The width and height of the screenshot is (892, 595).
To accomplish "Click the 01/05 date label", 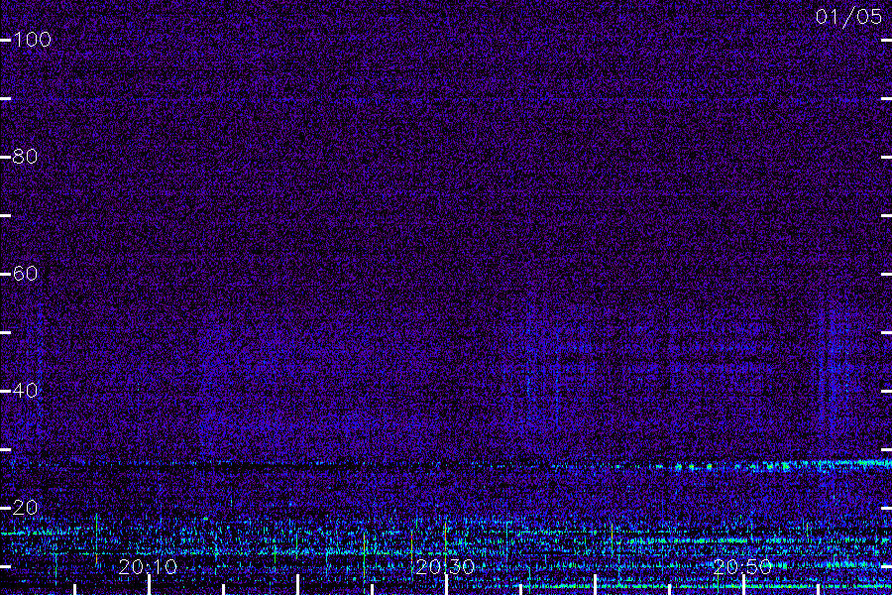I will coord(848,17).
